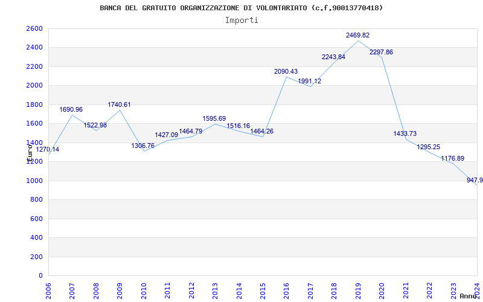Click data label 1740.61
This screenshot has width=483, height=302.
click(x=119, y=104)
